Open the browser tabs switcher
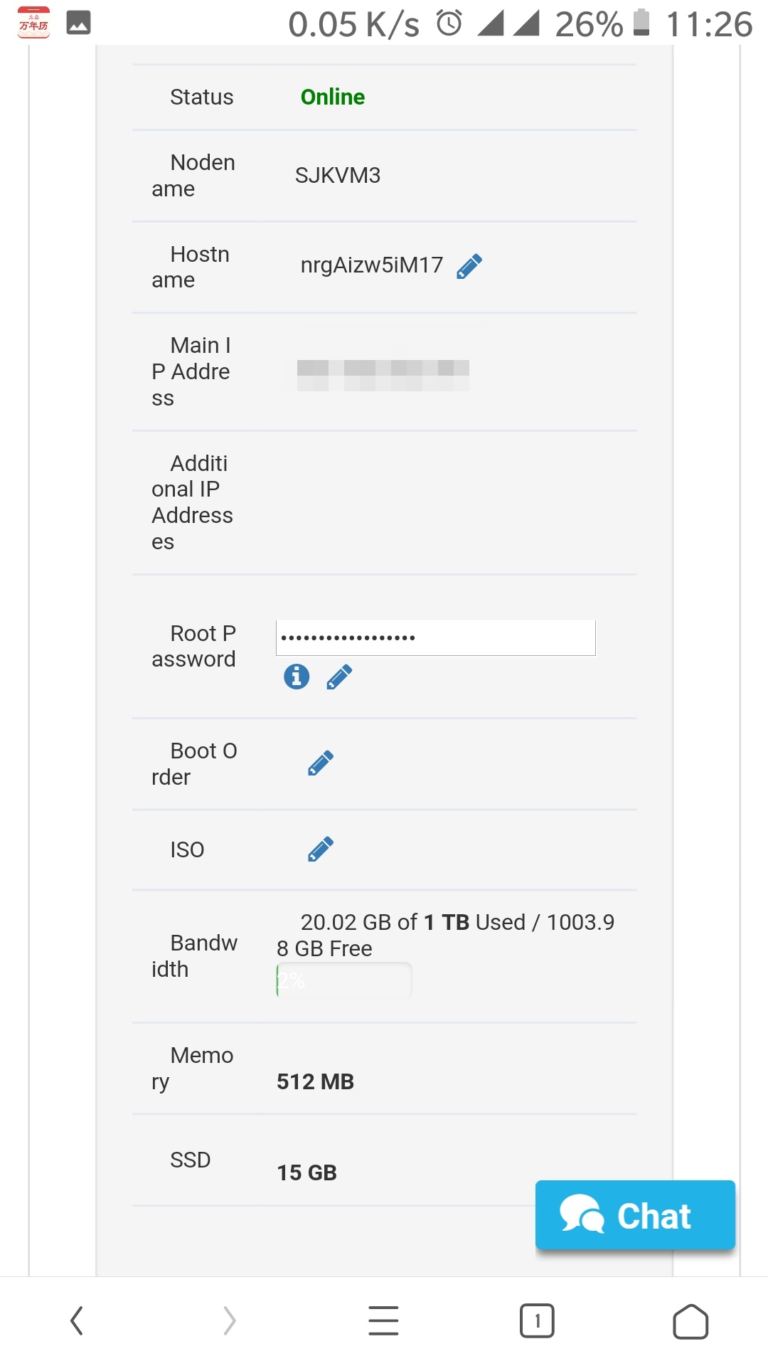768x1366 pixels. pyautogui.click(x=537, y=1321)
